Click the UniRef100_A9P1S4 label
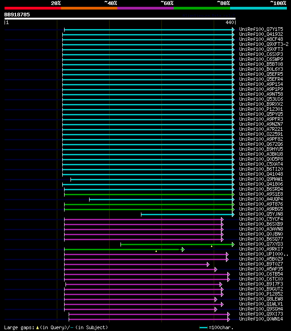291x331 pixels. pos(261,84)
